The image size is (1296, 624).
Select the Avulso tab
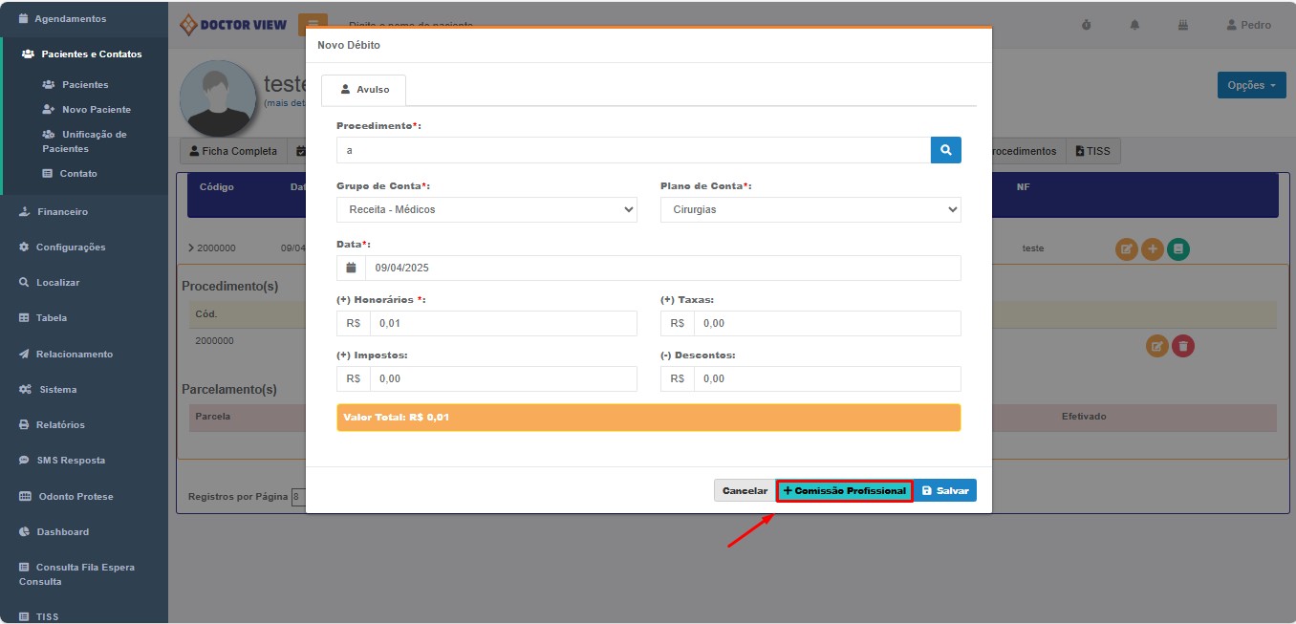click(x=364, y=90)
